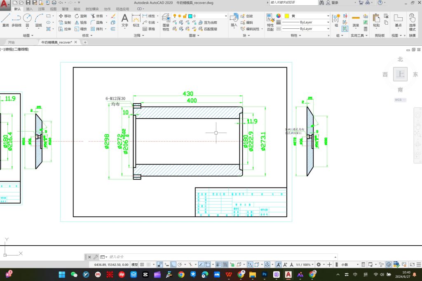Image resolution: width=422 pixels, height=281 pixels.
Task: Click the 复制 (Copy) tool
Action: pos(65,22)
